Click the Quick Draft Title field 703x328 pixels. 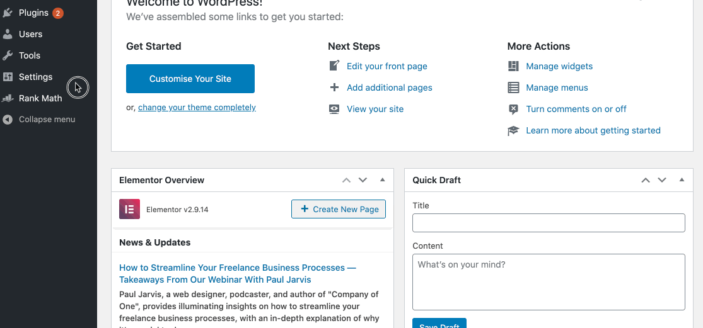(549, 223)
